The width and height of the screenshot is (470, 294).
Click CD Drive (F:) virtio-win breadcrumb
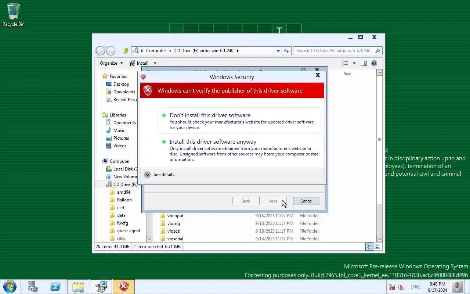[x=204, y=51]
